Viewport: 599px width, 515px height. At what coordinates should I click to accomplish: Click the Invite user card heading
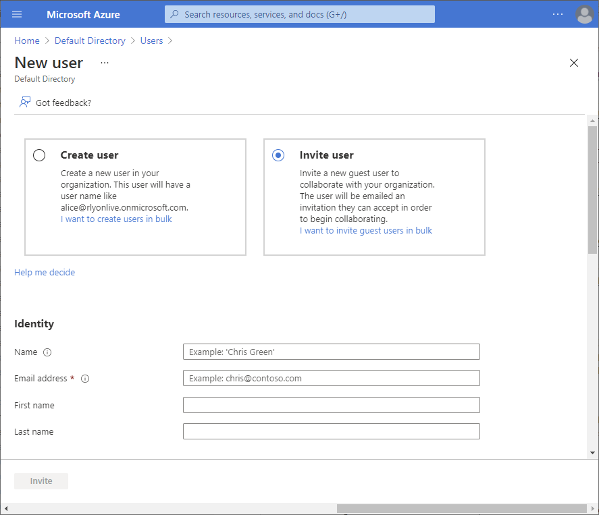327,155
